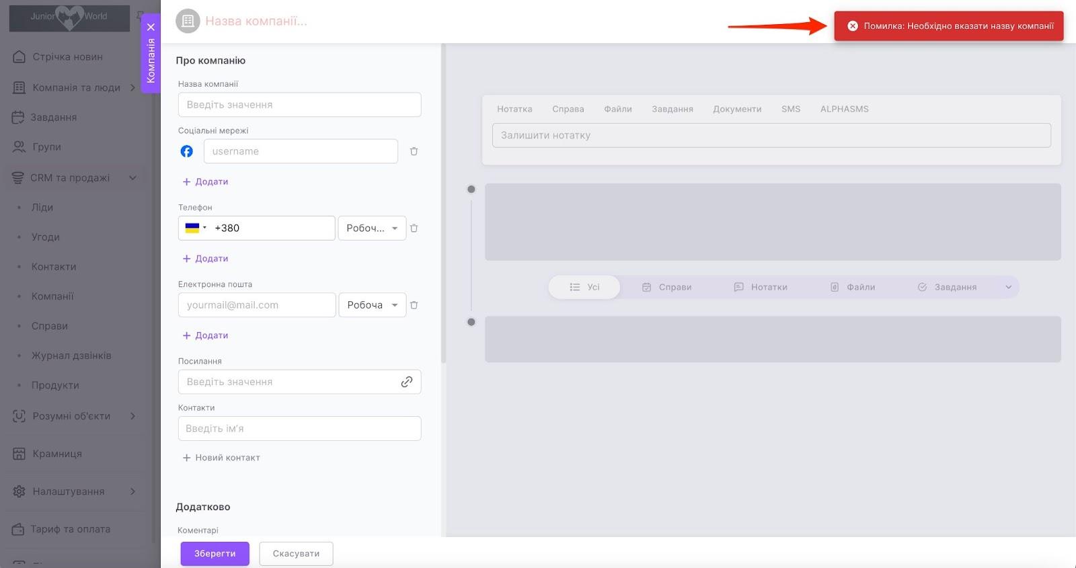Add another email with Додати
Viewport: 1076px width, 568px height.
pyautogui.click(x=205, y=335)
